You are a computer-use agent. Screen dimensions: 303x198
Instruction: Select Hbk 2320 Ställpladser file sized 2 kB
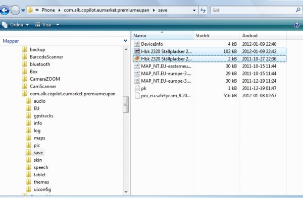click(210, 58)
